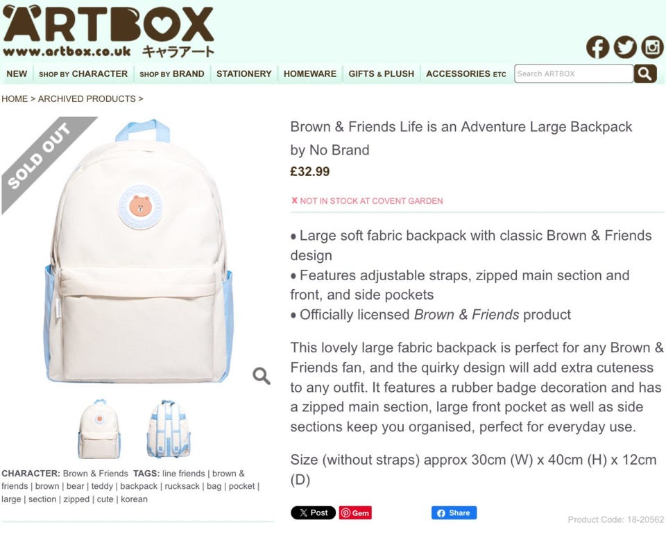This screenshot has width=666, height=534.
Task: Open the ARTBOX Twitter bird icon
Action: pyautogui.click(x=625, y=46)
